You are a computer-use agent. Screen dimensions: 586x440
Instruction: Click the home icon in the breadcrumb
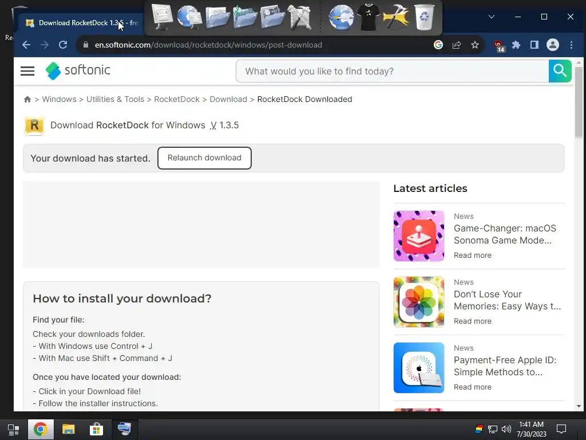pyautogui.click(x=27, y=99)
